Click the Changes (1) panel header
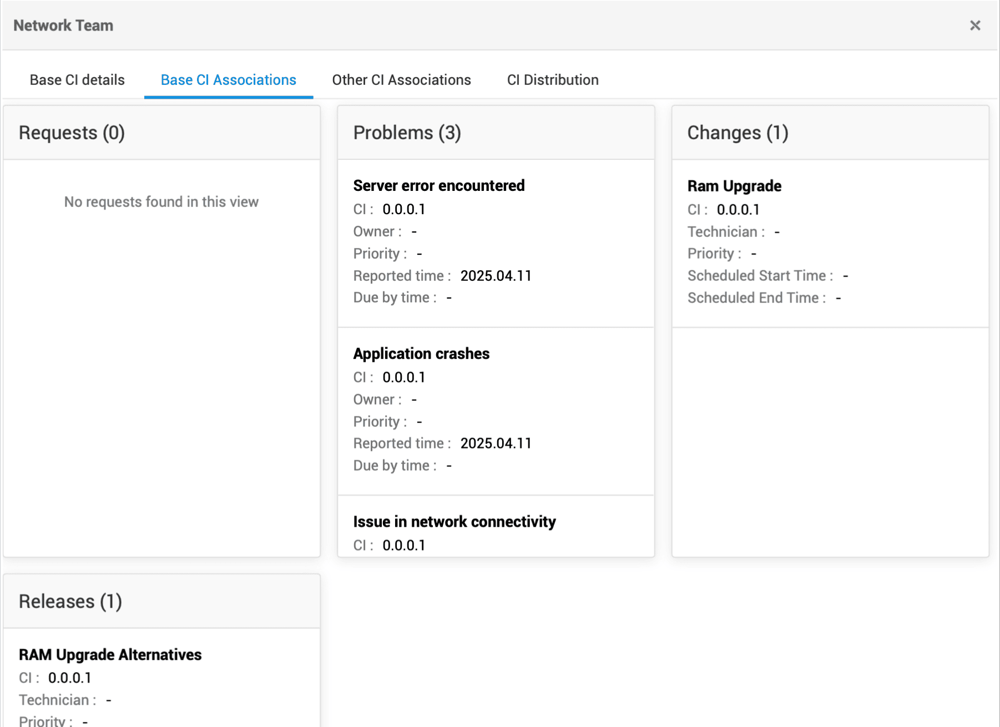The image size is (1000, 727). point(738,133)
